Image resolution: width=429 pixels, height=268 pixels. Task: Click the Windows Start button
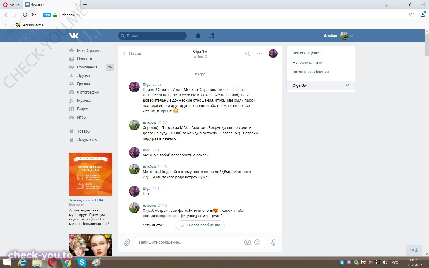tap(7, 262)
